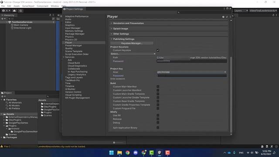Open Chrome from the taskbar
The width and height of the screenshot is (279, 157).
coord(128,153)
